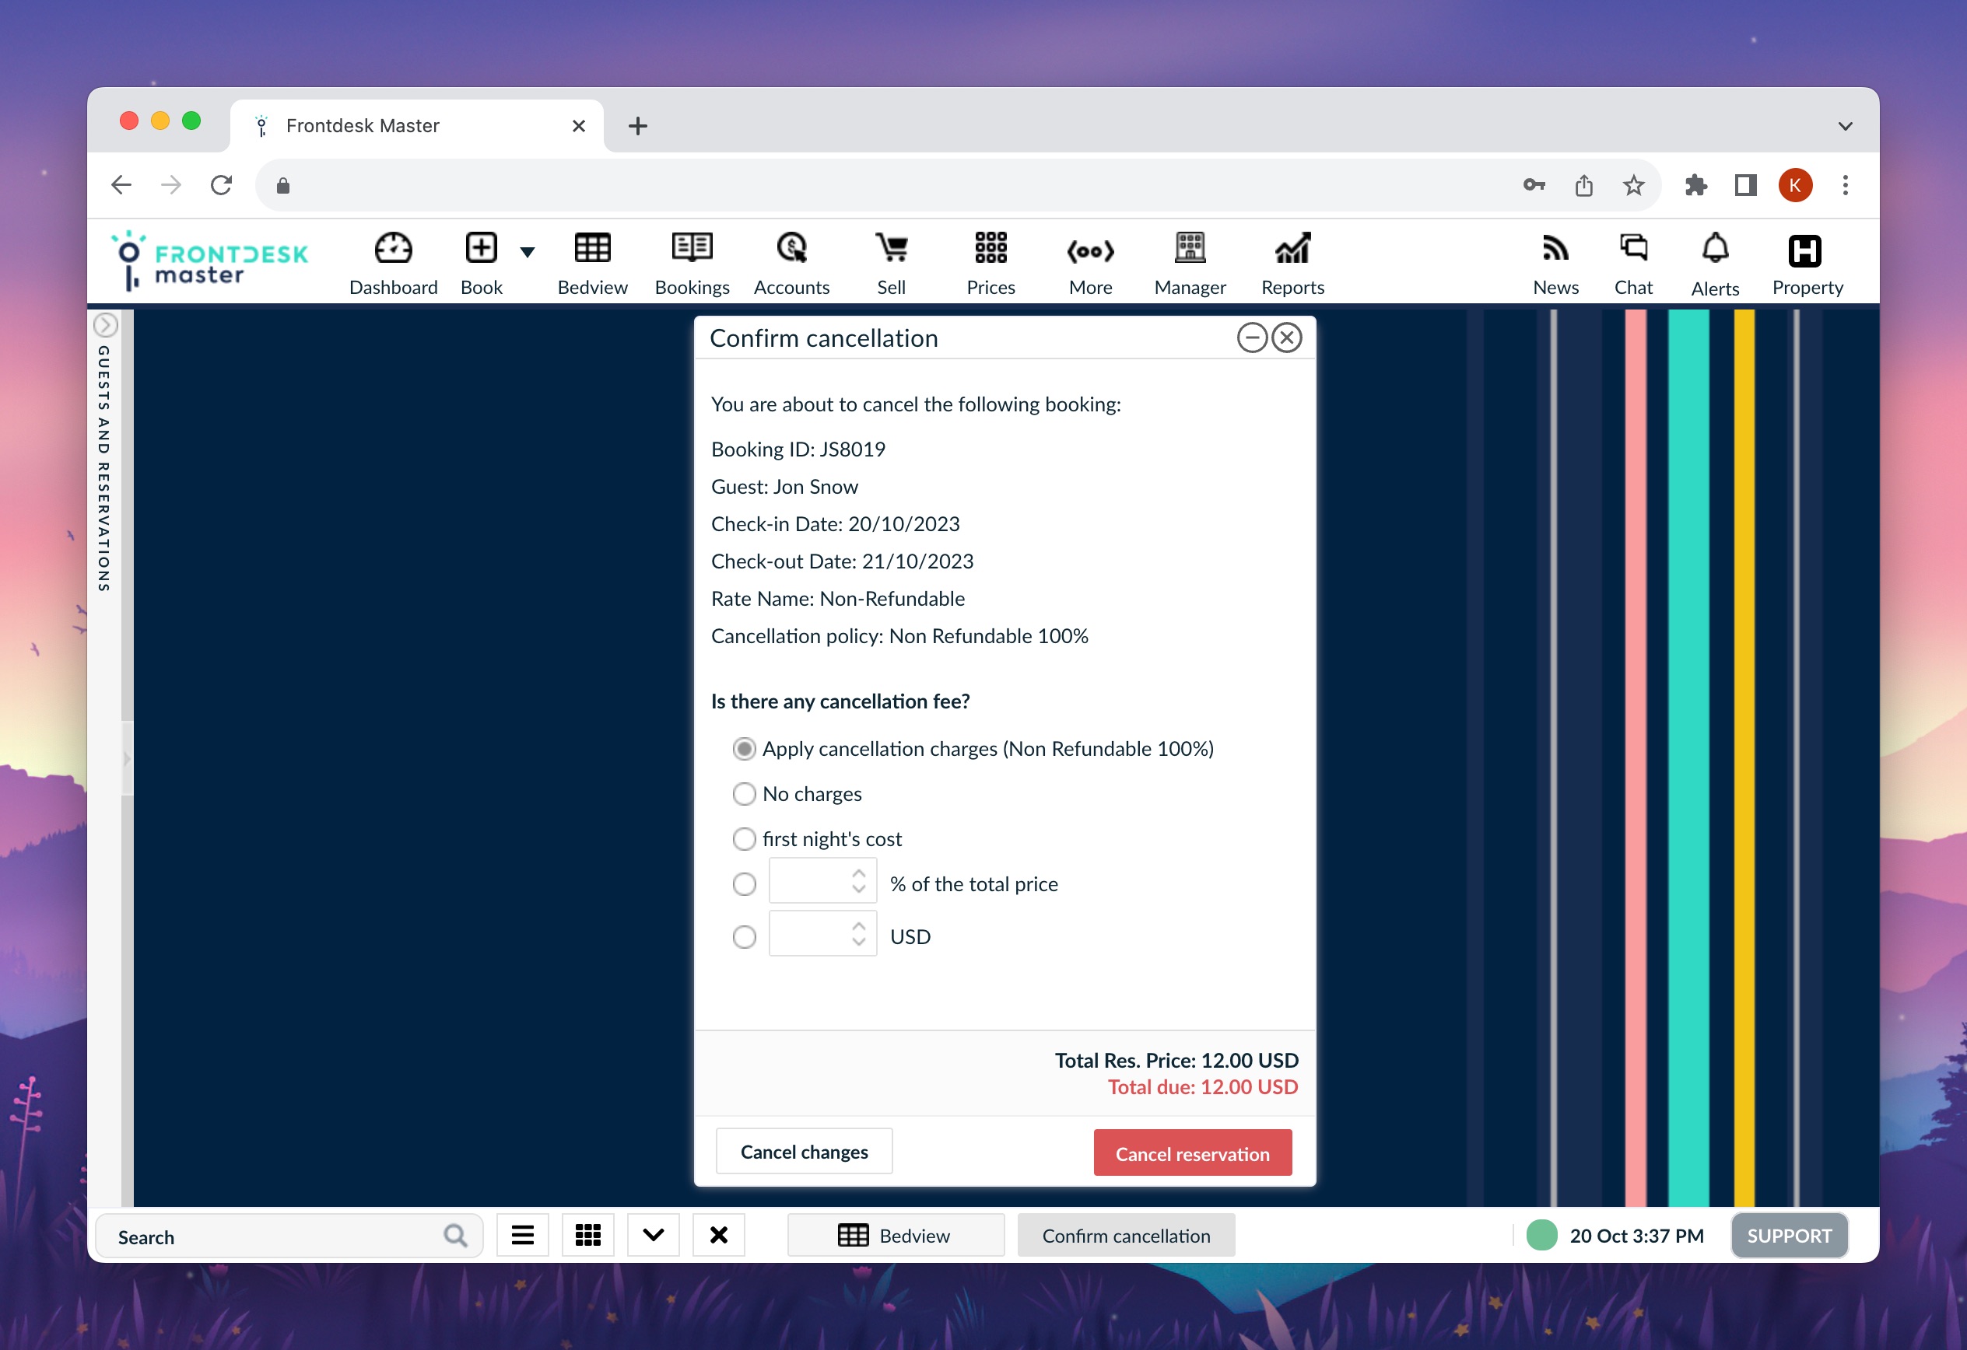The image size is (1967, 1350).
Task: Open Bedview from the top navigation
Action: pyautogui.click(x=592, y=264)
